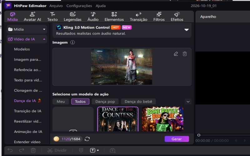This screenshot has height=156, width=250.
Task: Select the Todos filter chip
Action: 80,102
